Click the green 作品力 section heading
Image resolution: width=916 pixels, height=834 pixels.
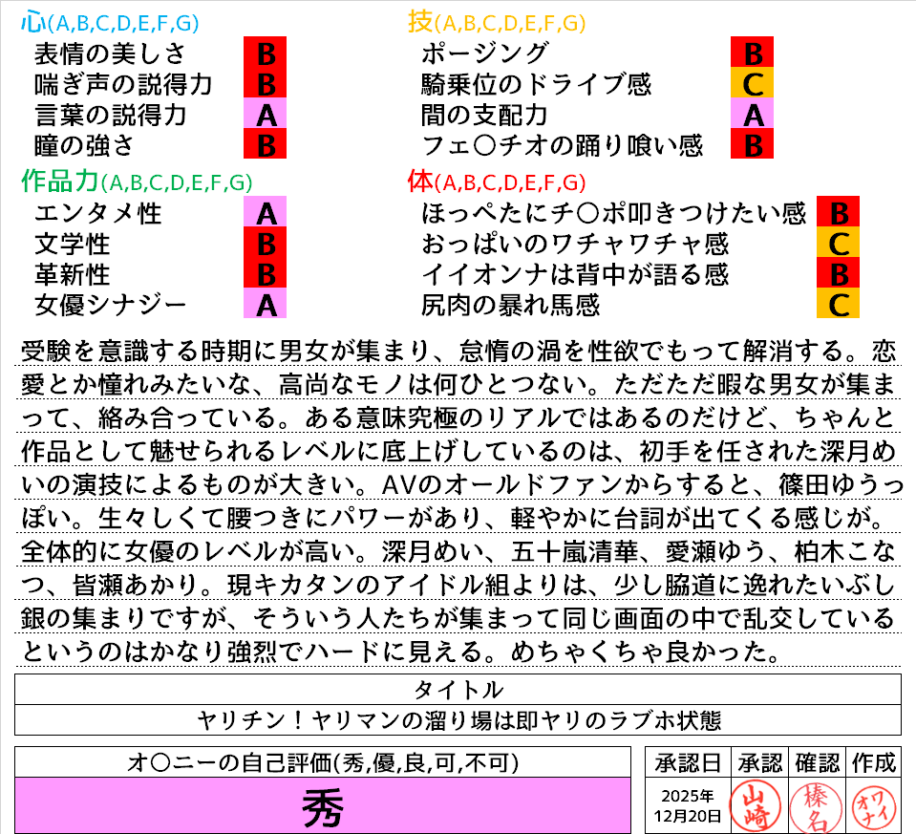point(58,181)
